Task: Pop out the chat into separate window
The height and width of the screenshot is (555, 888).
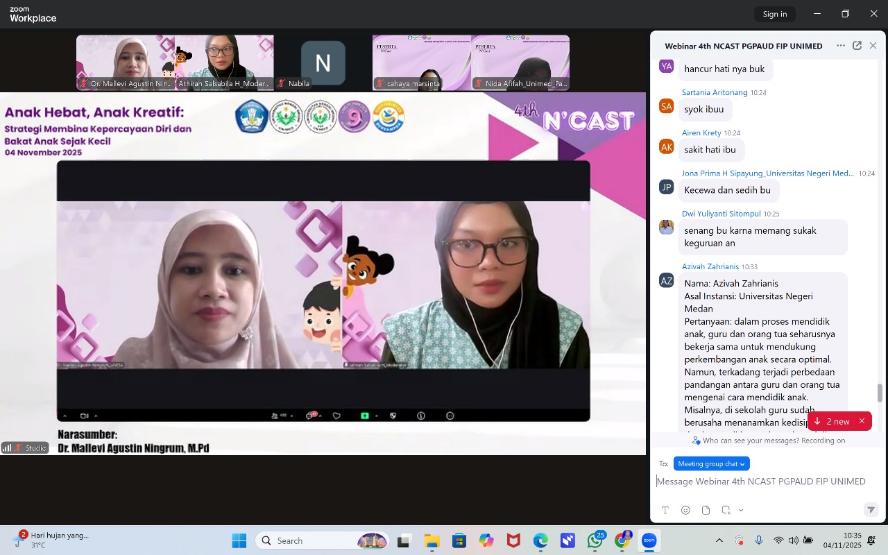Action: (857, 46)
